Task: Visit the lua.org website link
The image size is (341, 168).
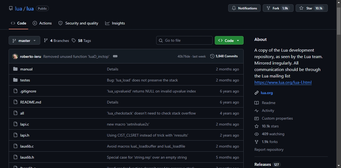Action: pyautogui.click(x=267, y=93)
